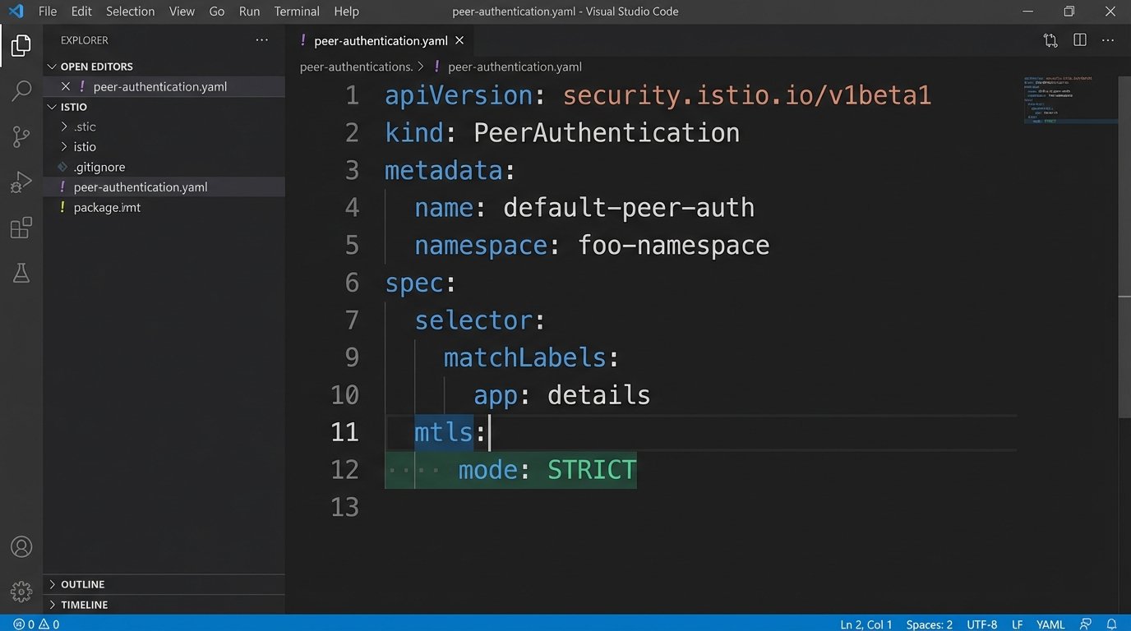Toggle the Explorer sidebar icon

click(x=21, y=45)
